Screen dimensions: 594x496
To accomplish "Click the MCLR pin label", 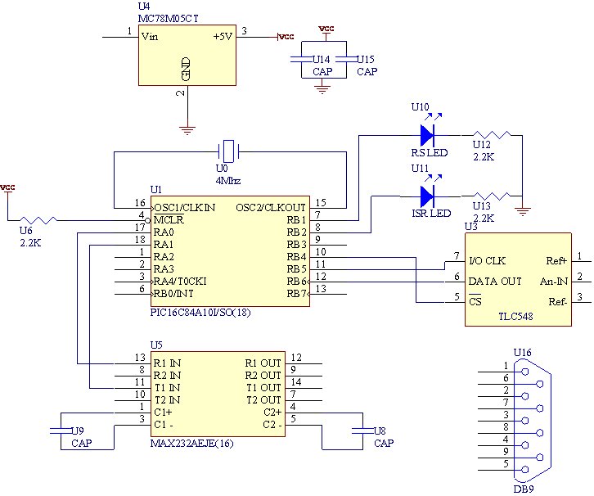I will point(169,220).
